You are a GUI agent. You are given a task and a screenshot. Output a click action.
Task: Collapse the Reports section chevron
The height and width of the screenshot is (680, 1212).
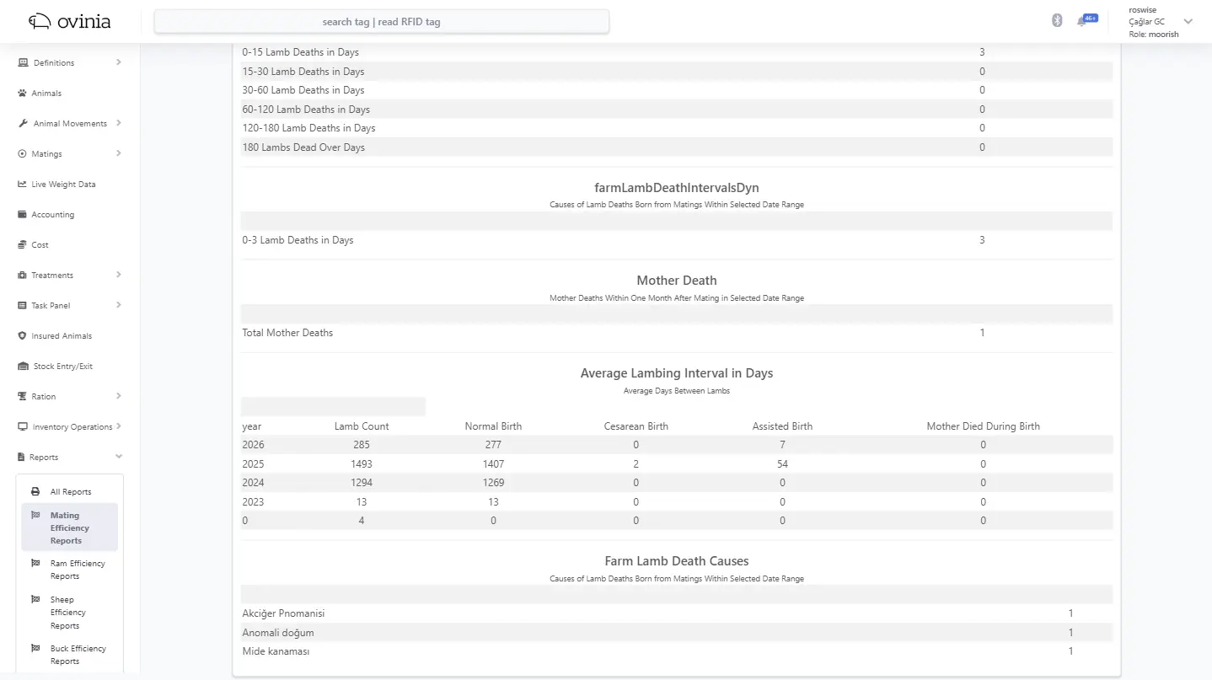coord(119,457)
